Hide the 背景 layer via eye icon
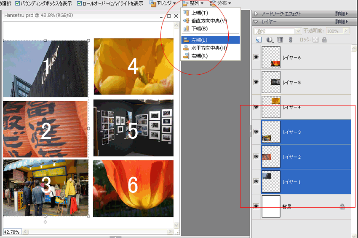Viewport: 358px width, 238px height. (x=256, y=206)
